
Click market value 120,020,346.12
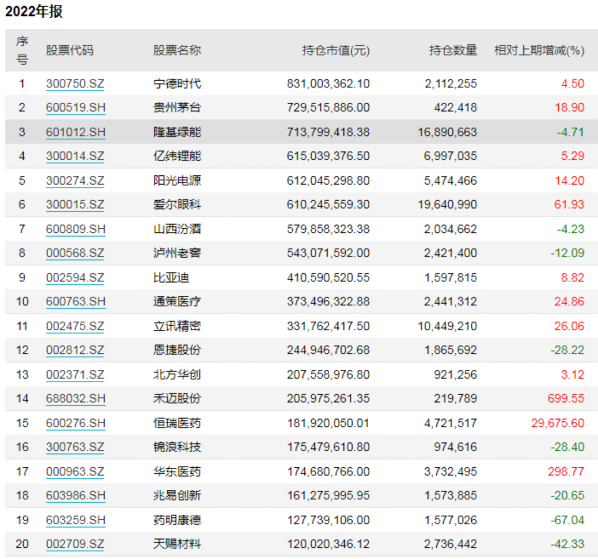pos(328,544)
